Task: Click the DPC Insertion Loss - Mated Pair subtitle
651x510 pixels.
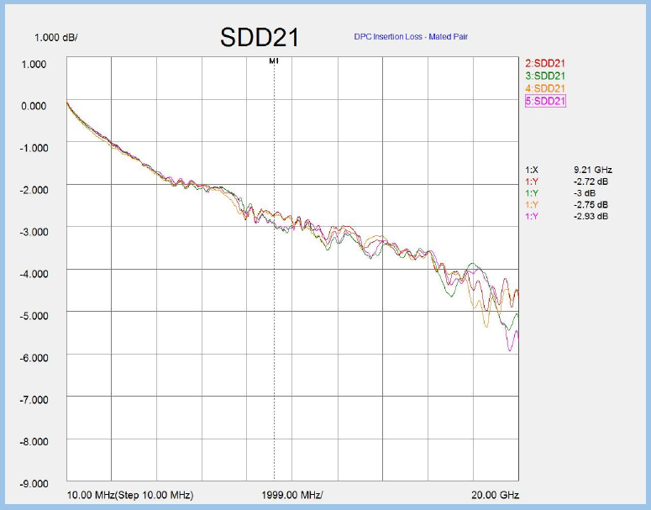Action: click(403, 38)
